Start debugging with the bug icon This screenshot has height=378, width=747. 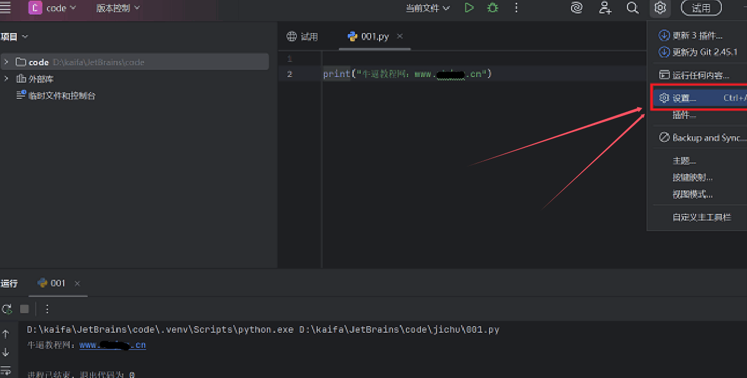[492, 8]
